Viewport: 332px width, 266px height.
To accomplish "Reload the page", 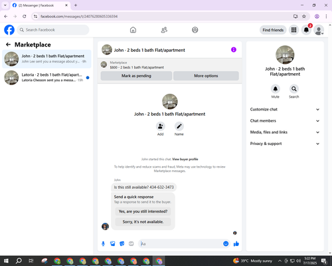I will click(25, 17).
